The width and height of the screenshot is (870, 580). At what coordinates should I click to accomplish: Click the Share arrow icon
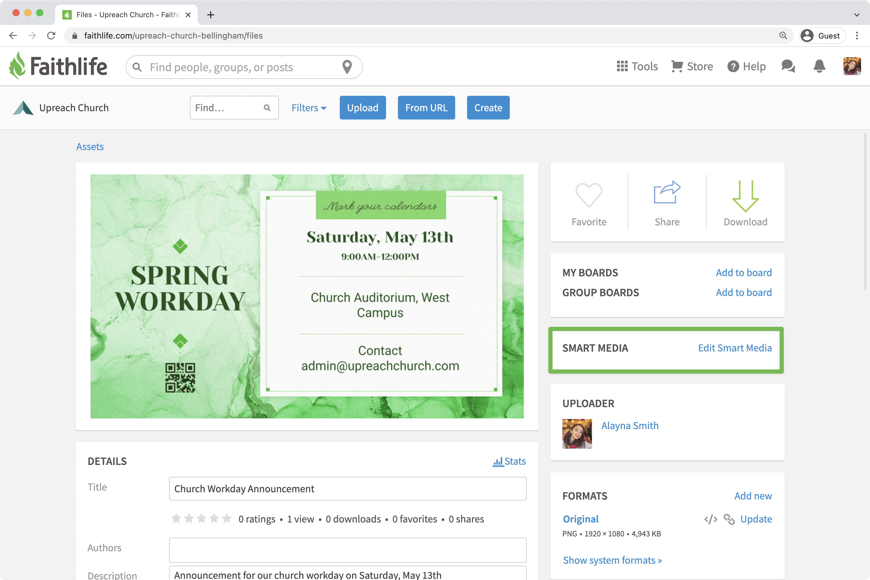pyautogui.click(x=667, y=192)
